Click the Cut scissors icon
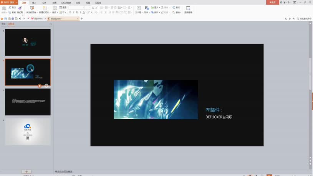 (10, 7)
